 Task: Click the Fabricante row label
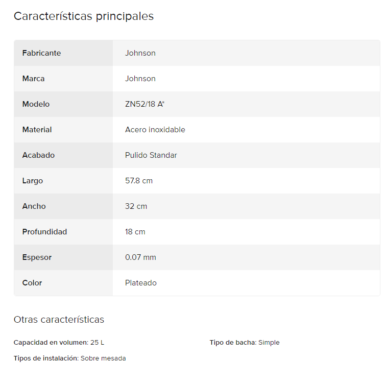[41, 53]
